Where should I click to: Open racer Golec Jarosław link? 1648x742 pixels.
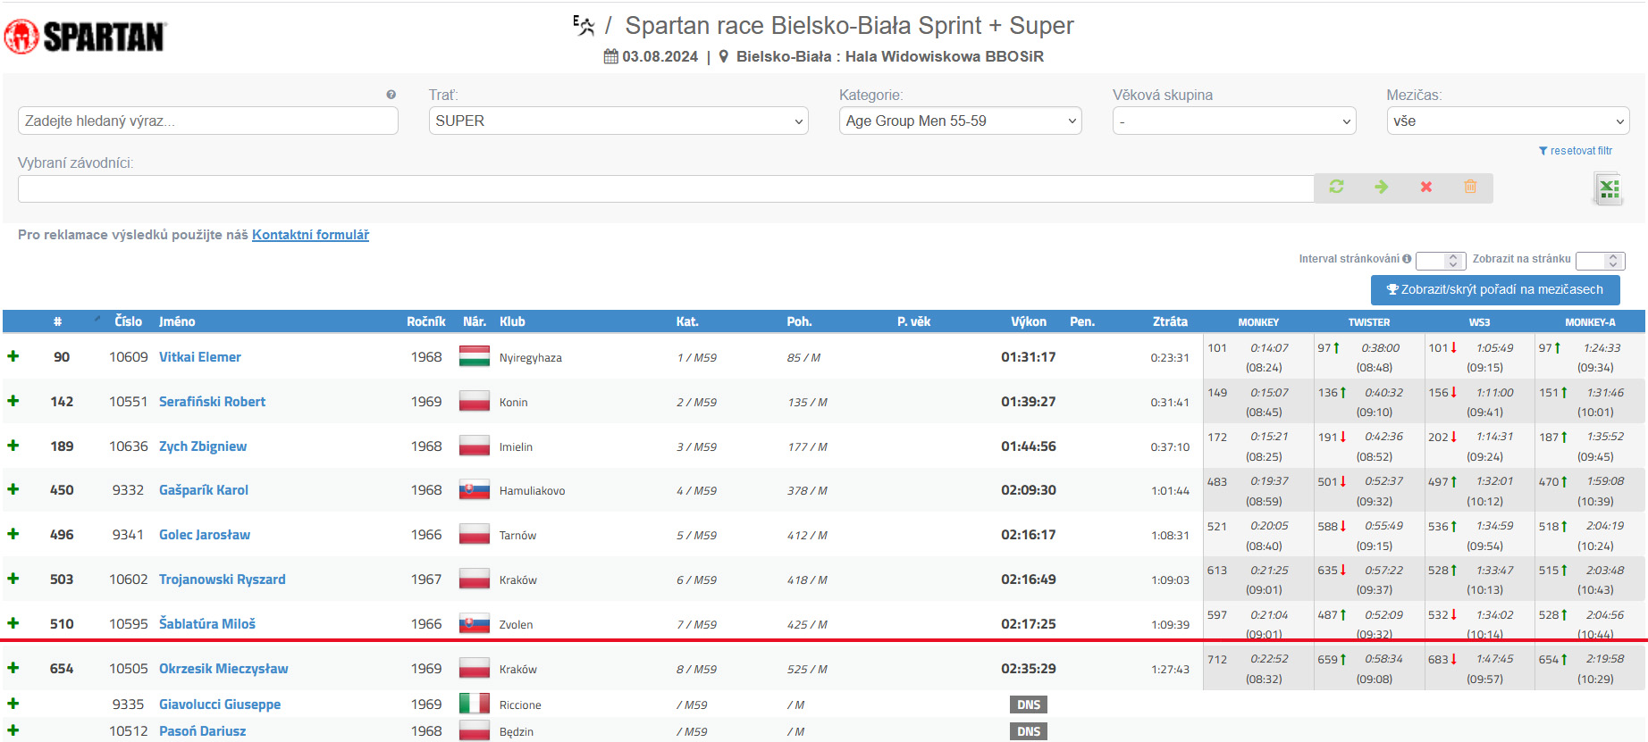coord(205,534)
